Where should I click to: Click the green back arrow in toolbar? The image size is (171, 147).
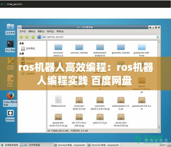click(21, 37)
